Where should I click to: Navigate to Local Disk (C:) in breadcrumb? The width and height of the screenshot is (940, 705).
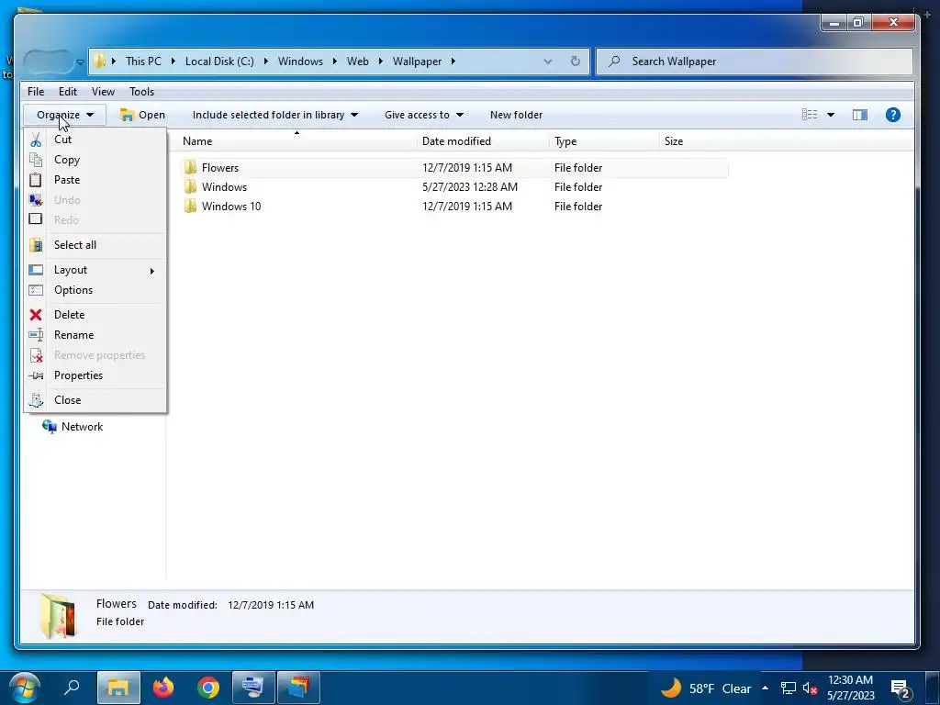pos(219,62)
